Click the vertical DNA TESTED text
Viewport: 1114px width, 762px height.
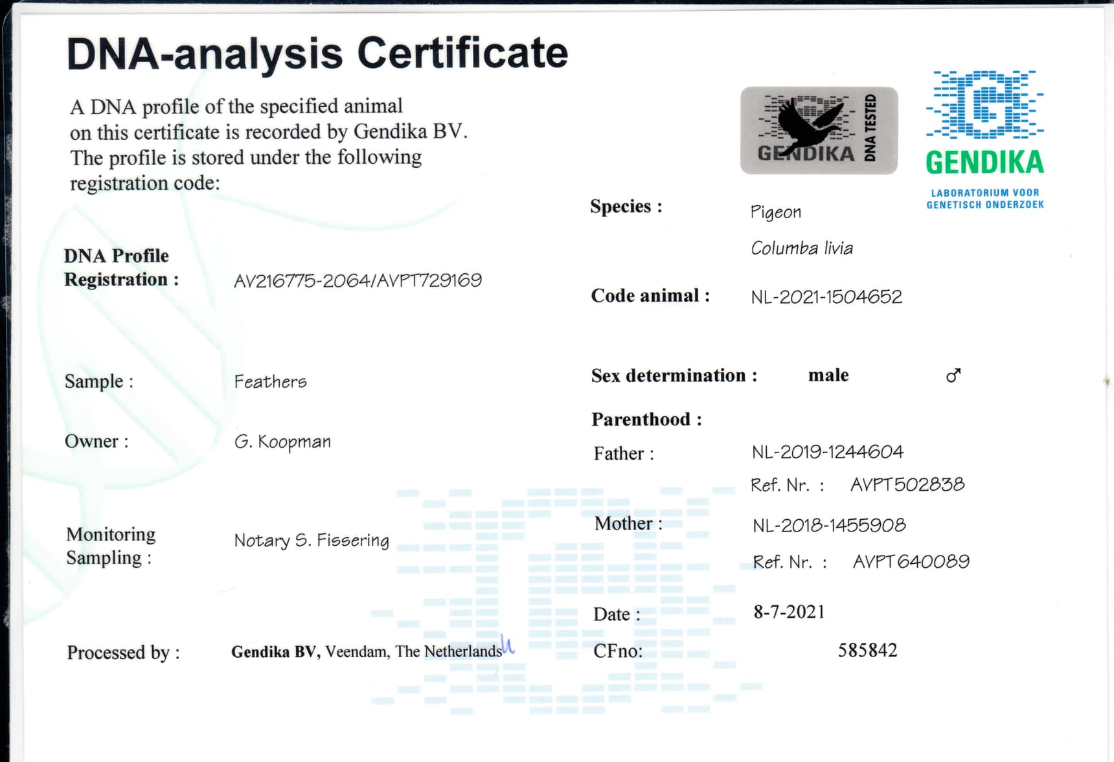tap(870, 128)
